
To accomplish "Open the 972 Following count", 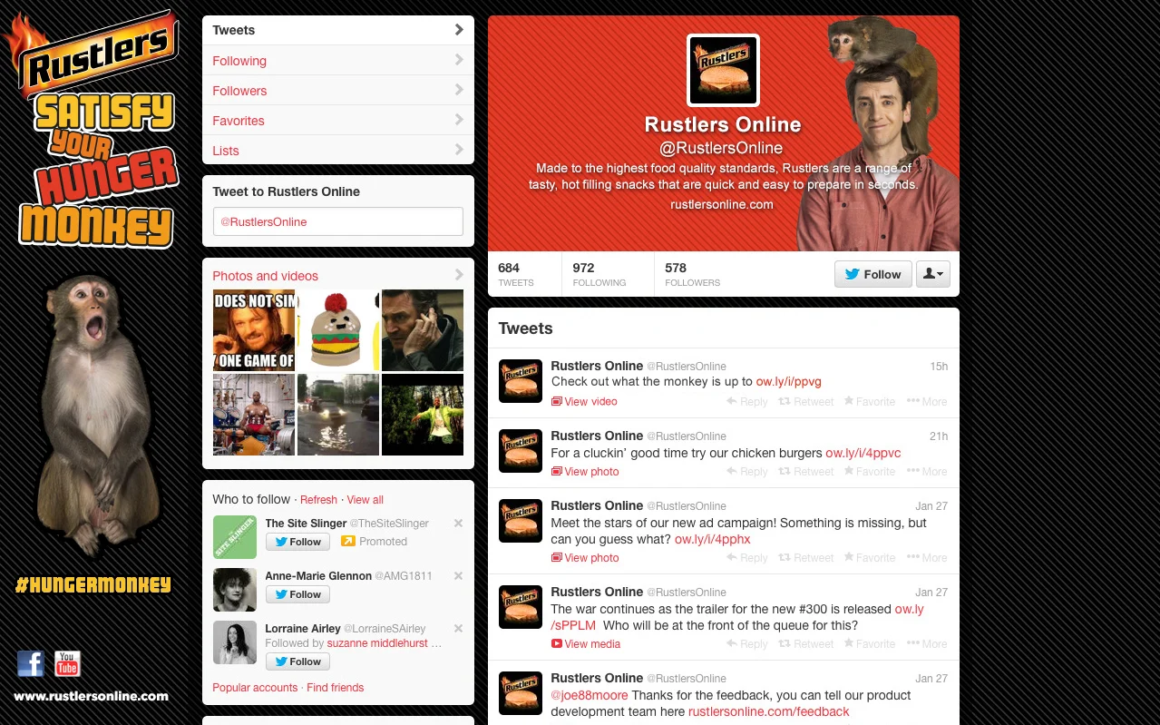I will tap(599, 274).
